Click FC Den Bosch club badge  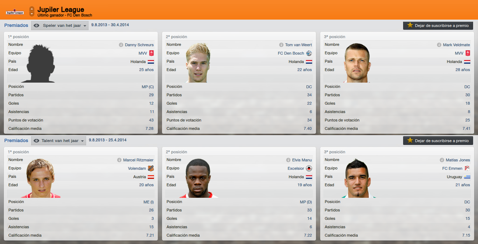coord(309,53)
